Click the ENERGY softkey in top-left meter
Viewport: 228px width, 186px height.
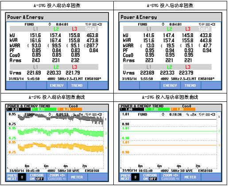[x=57, y=85]
